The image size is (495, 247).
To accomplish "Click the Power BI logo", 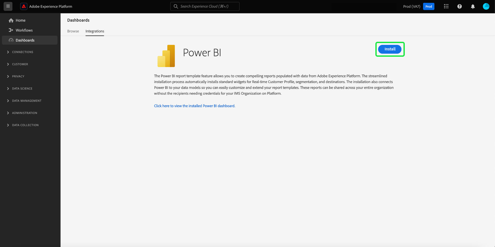I will coord(166,56).
